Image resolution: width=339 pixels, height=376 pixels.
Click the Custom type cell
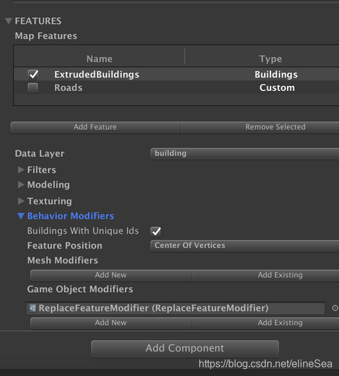(x=277, y=88)
